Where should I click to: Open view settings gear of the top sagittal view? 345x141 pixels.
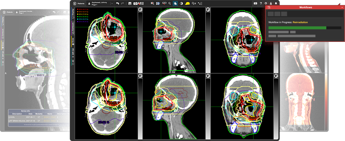coord(208,9)
